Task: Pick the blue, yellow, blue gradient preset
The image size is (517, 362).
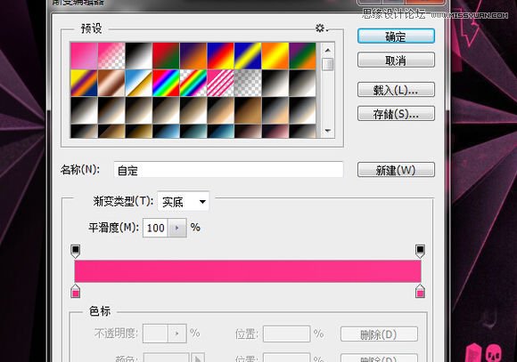Action: point(248,56)
